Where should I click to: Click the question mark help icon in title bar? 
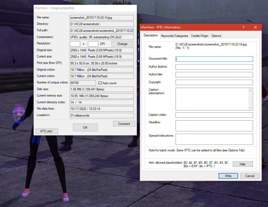pos(243,27)
